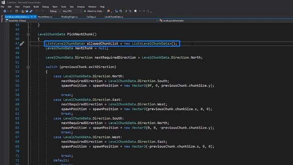Click the icon right of Attach to Unity
Screen dimensions: 293x165
tap(108, 11)
